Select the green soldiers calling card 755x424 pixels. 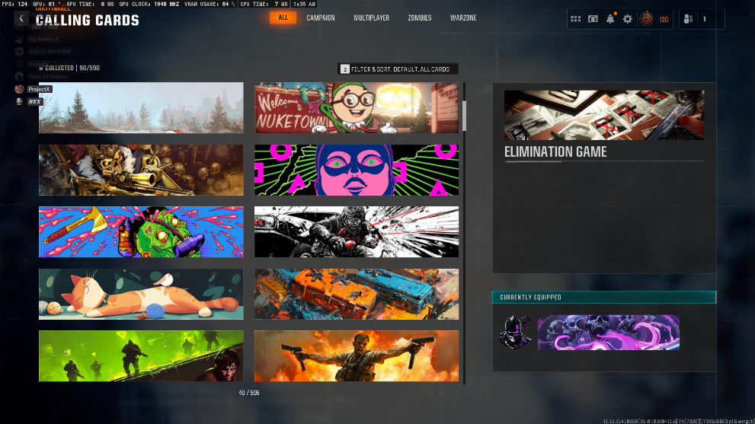[141, 356]
